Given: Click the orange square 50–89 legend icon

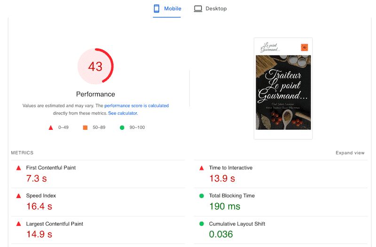Looking at the screenshot, I should [86, 127].
